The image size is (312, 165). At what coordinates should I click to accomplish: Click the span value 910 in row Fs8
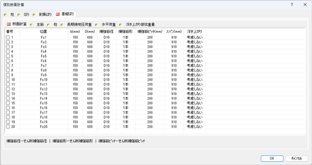(x=174, y=70)
